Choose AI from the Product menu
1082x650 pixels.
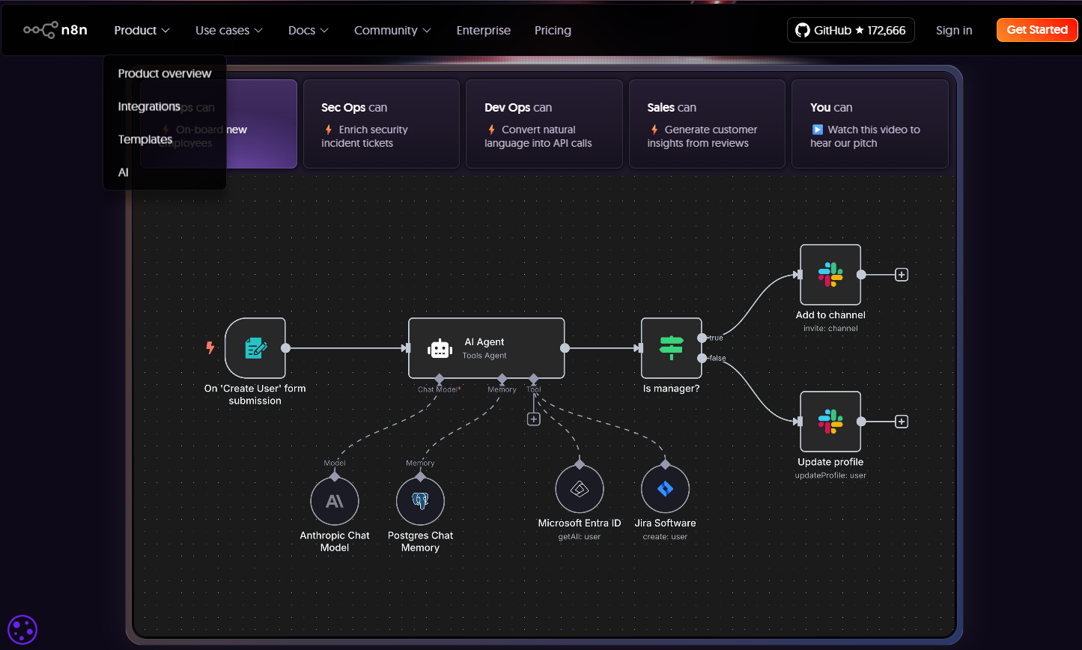pyautogui.click(x=124, y=172)
